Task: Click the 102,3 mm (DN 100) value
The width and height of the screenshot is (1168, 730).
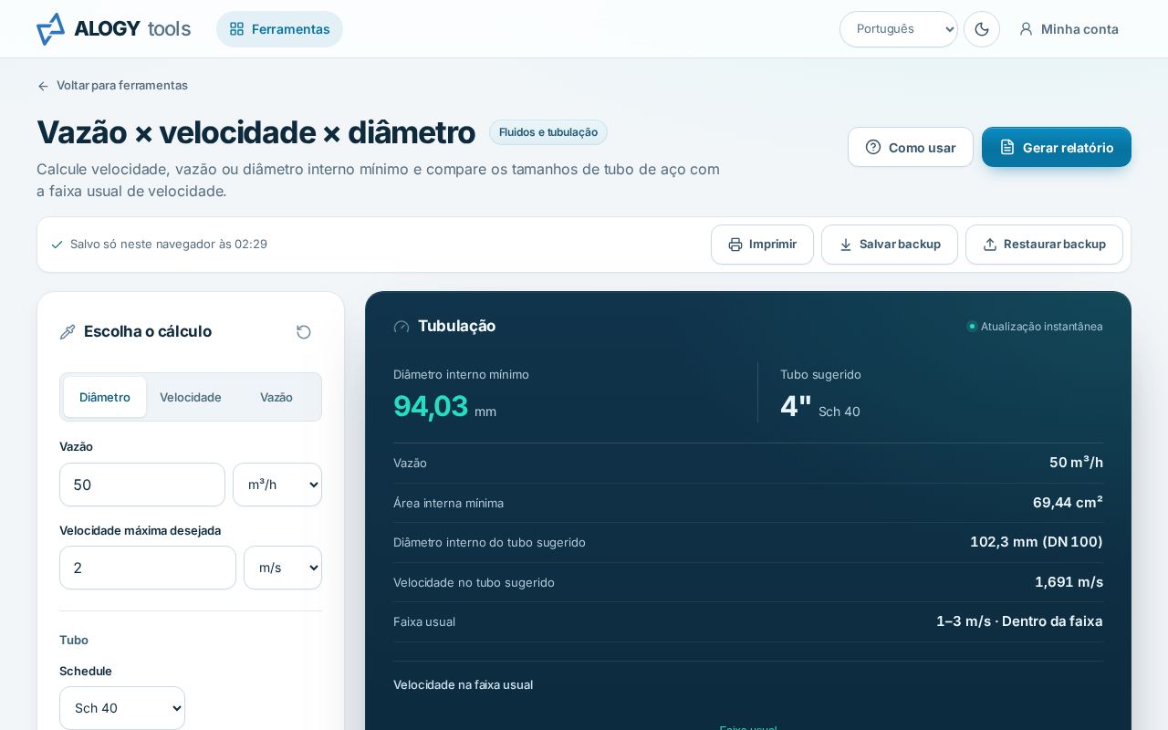Action: point(1037,542)
